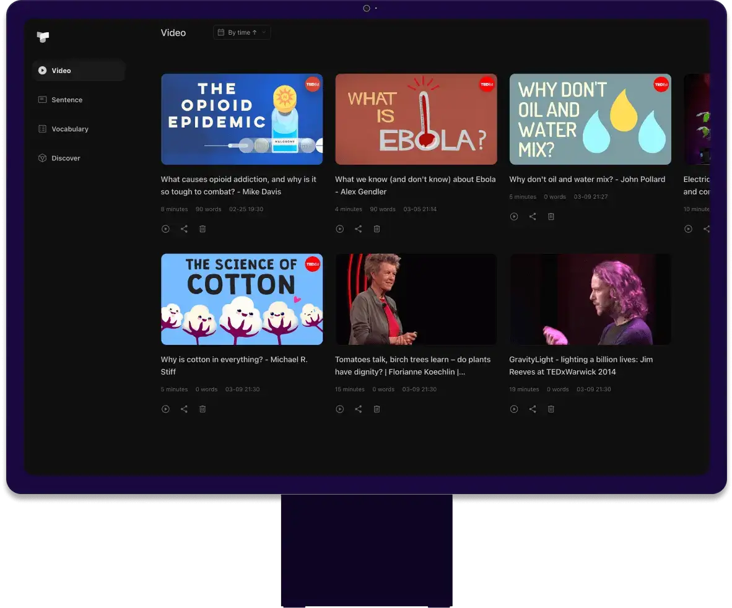Screen dimensions: 732x608
Task: Click the app logo in the sidebar
Action: click(x=43, y=37)
